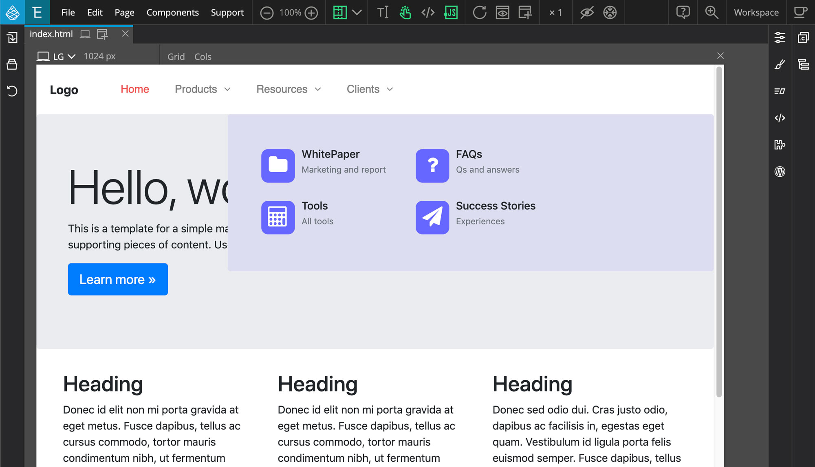The height and width of the screenshot is (467, 815).
Task: Open the puzzle piece components panel icon
Action: (x=780, y=145)
